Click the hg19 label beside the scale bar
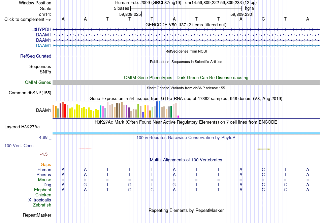Image resolution: width=320 pixels, height=223 pixels. pos(250,8)
